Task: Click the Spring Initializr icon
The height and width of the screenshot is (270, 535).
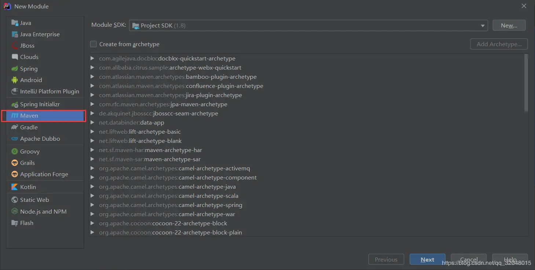Action: tap(15, 104)
